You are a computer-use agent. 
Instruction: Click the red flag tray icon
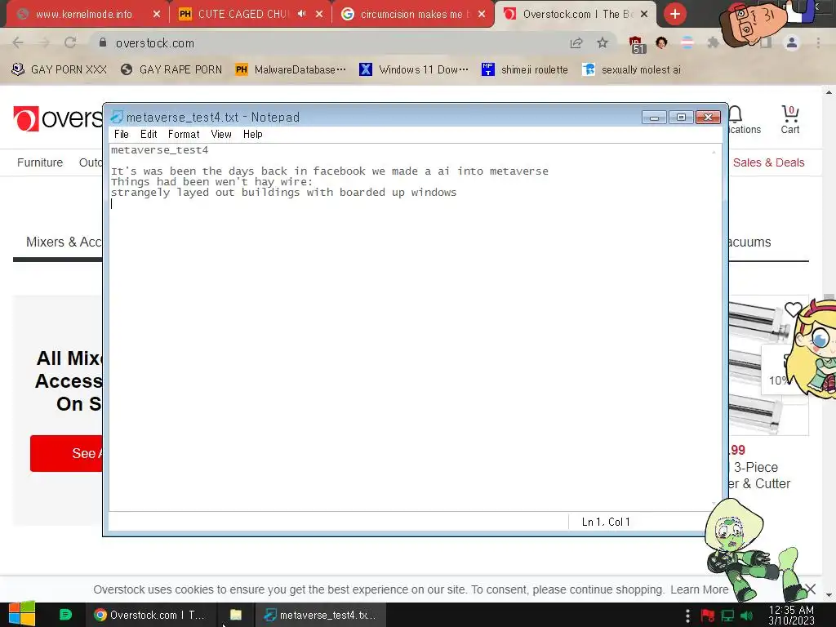[708, 616]
